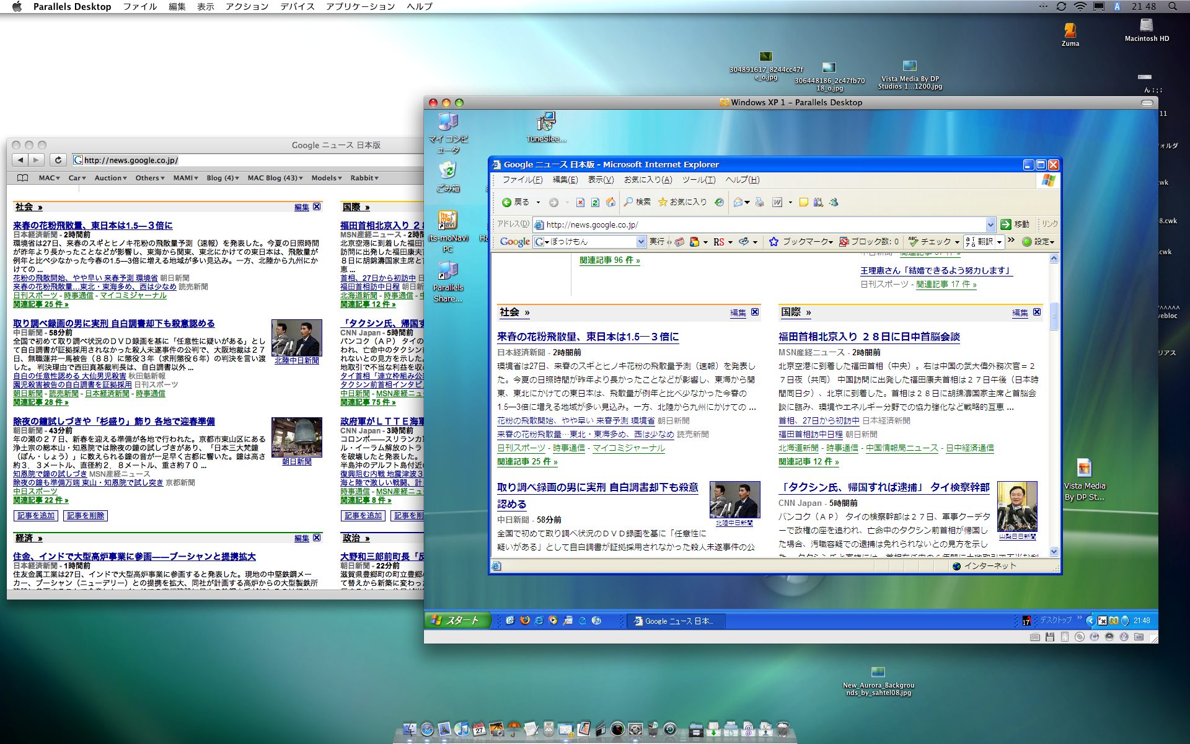The height and width of the screenshot is (744, 1190).
Task: Click XP スタート button
Action: [x=457, y=620]
